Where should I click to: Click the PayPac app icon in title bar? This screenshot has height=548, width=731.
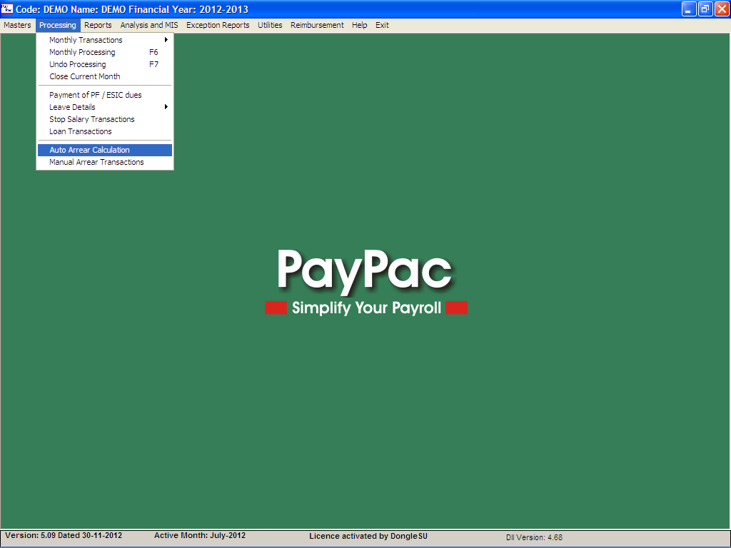coord(7,9)
